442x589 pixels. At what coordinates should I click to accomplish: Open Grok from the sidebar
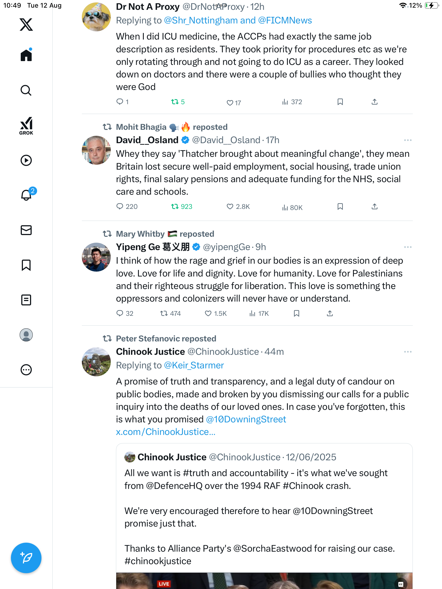(26, 126)
